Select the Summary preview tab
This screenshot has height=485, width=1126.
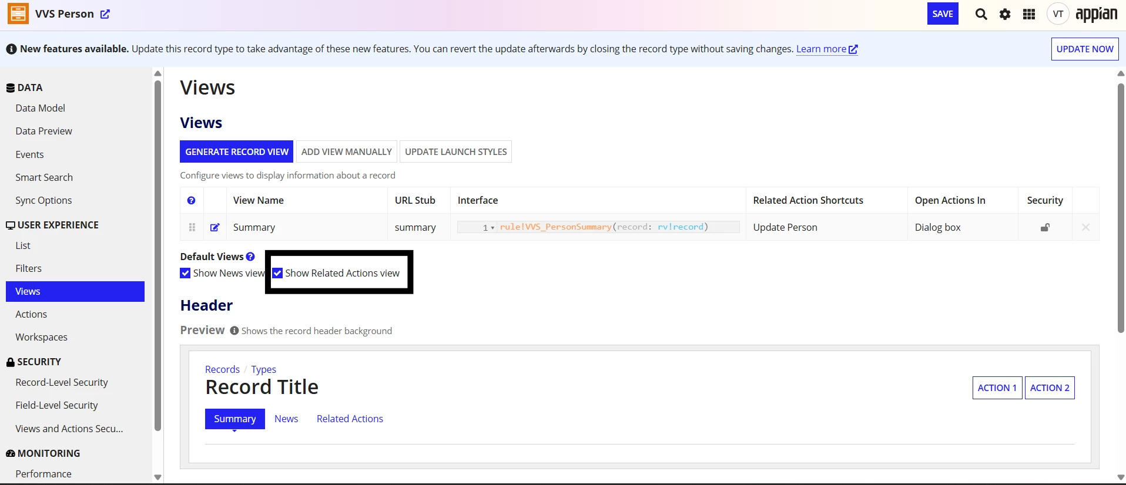click(234, 419)
